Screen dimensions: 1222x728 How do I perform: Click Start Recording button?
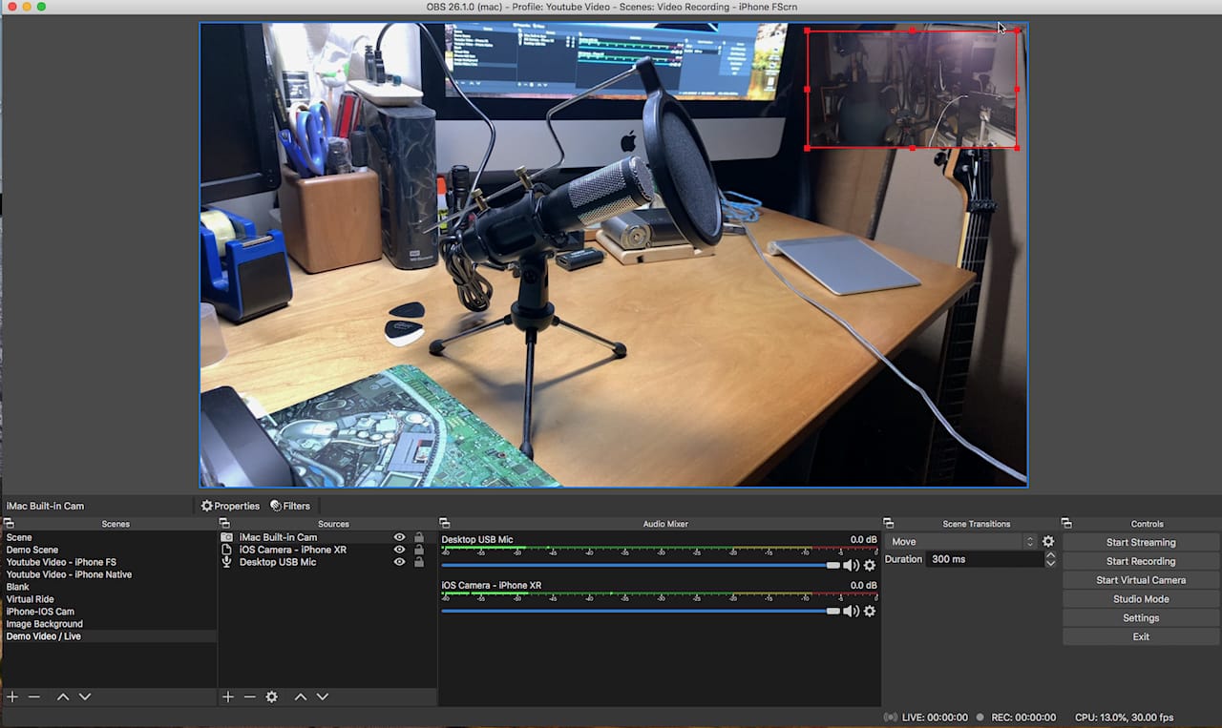click(x=1141, y=561)
